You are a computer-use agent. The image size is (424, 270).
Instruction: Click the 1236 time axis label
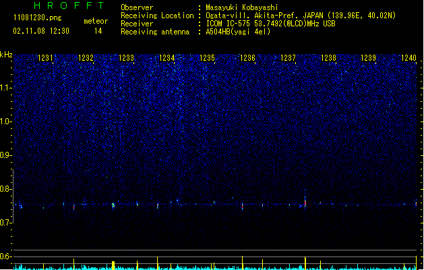pos(247,58)
